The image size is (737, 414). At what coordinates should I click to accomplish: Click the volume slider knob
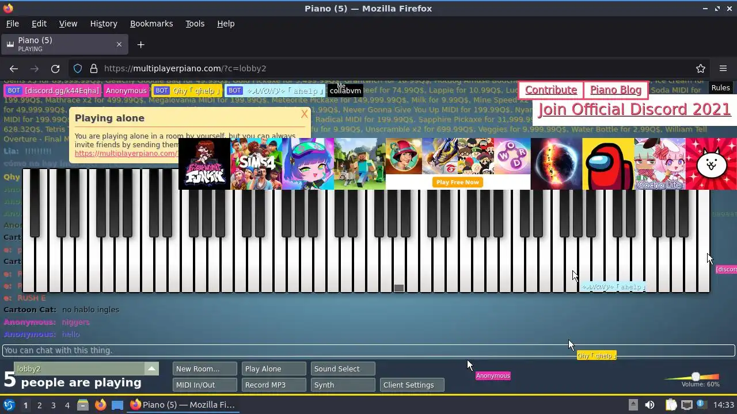tap(696, 377)
